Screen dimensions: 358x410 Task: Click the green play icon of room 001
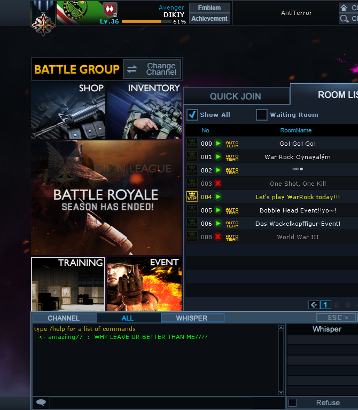pyautogui.click(x=217, y=156)
